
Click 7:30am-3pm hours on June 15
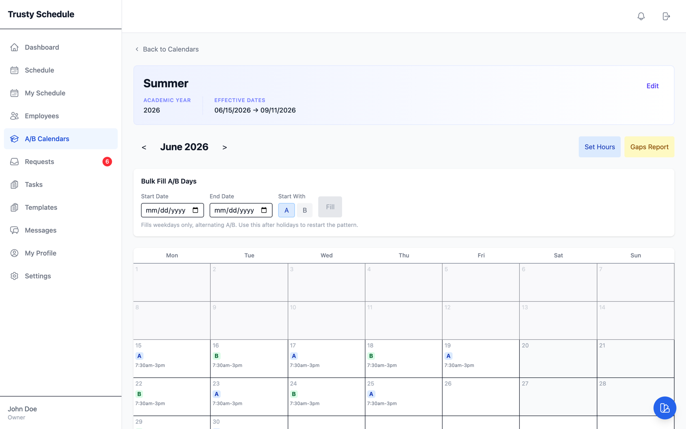tap(150, 366)
